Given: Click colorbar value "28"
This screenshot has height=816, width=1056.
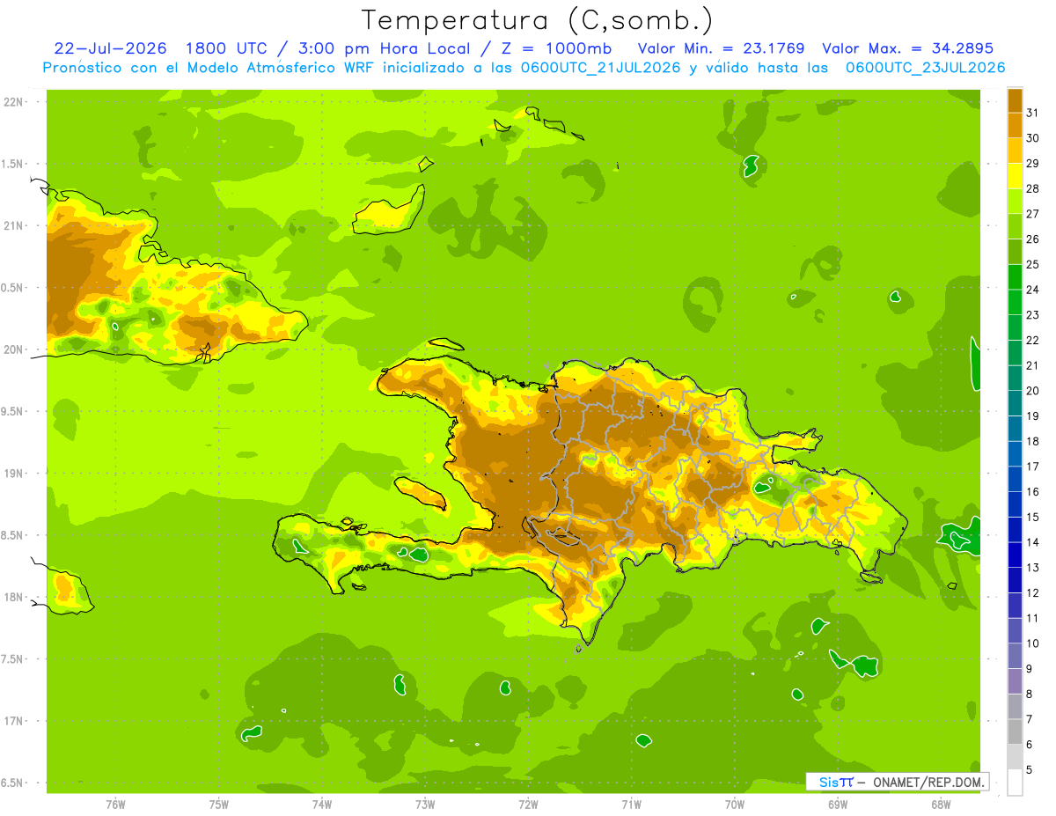Looking at the screenshot, I should click(1033, 188).
